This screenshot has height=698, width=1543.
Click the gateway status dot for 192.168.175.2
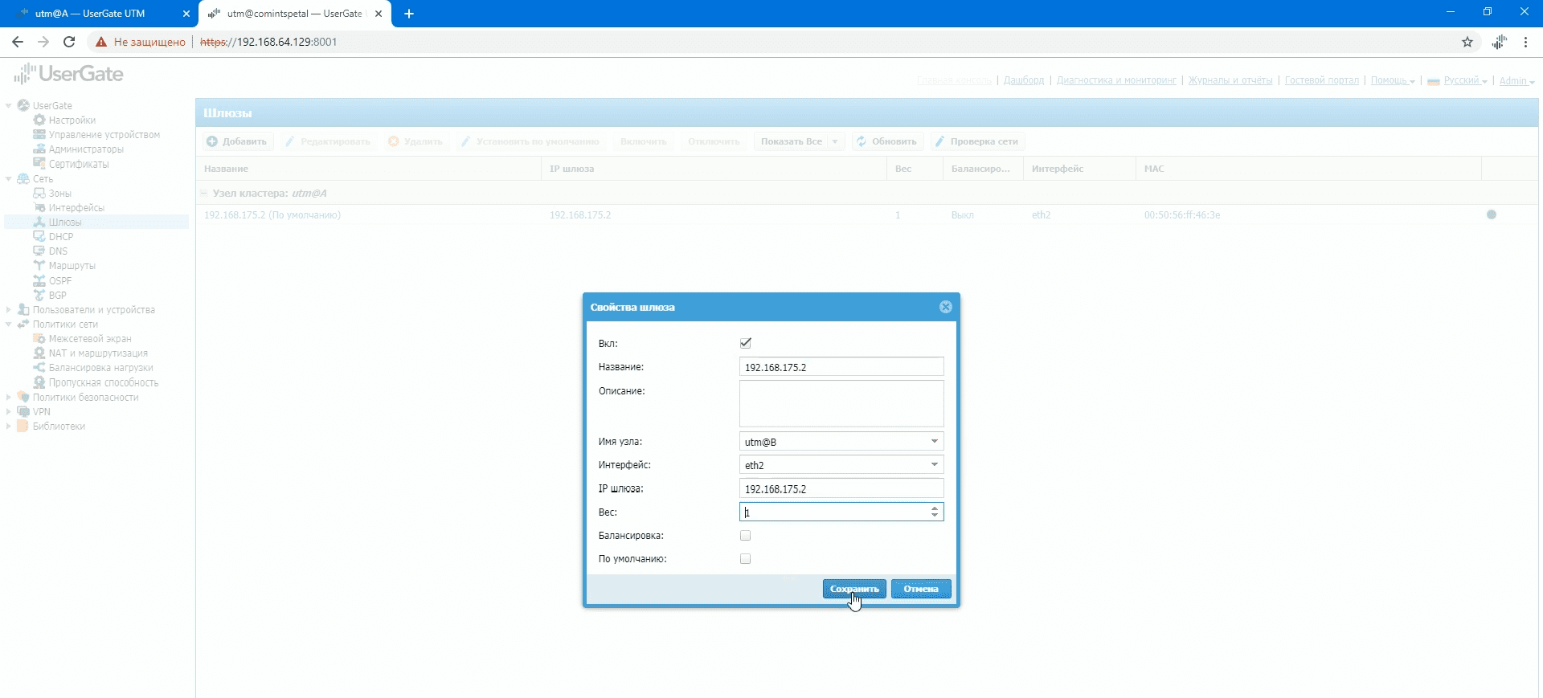(x=1492, y=214)
